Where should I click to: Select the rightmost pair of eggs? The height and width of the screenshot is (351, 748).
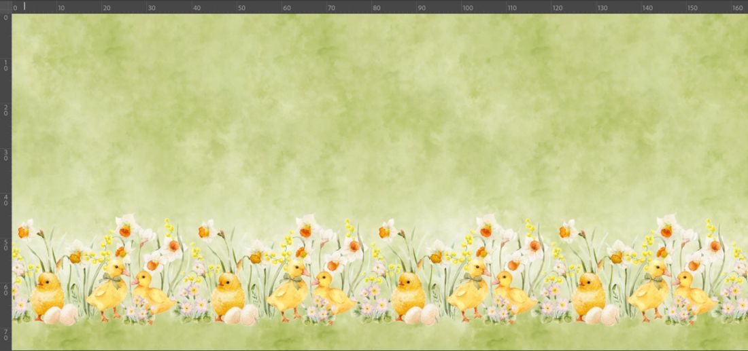[x=602, y=314]
